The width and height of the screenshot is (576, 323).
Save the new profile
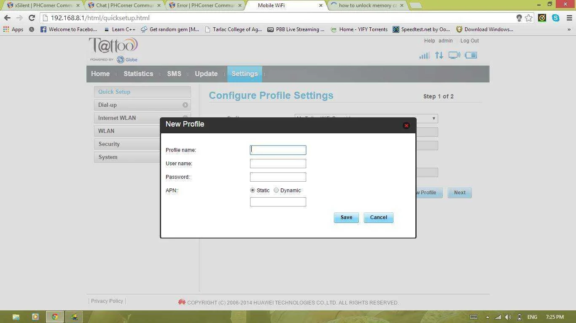(346, 217)
